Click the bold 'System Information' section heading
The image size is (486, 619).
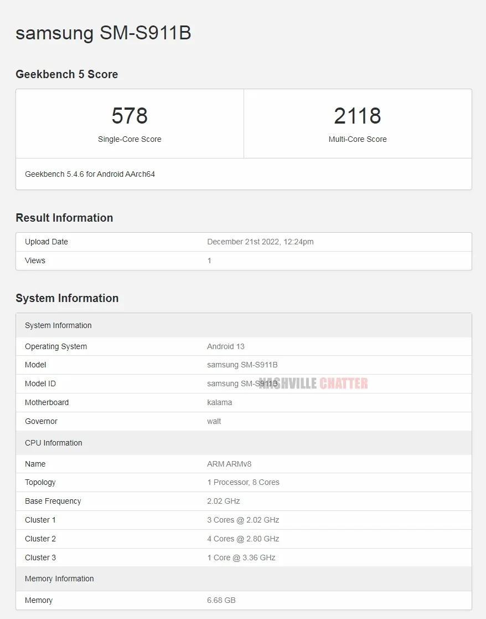[x=67, y=298]
